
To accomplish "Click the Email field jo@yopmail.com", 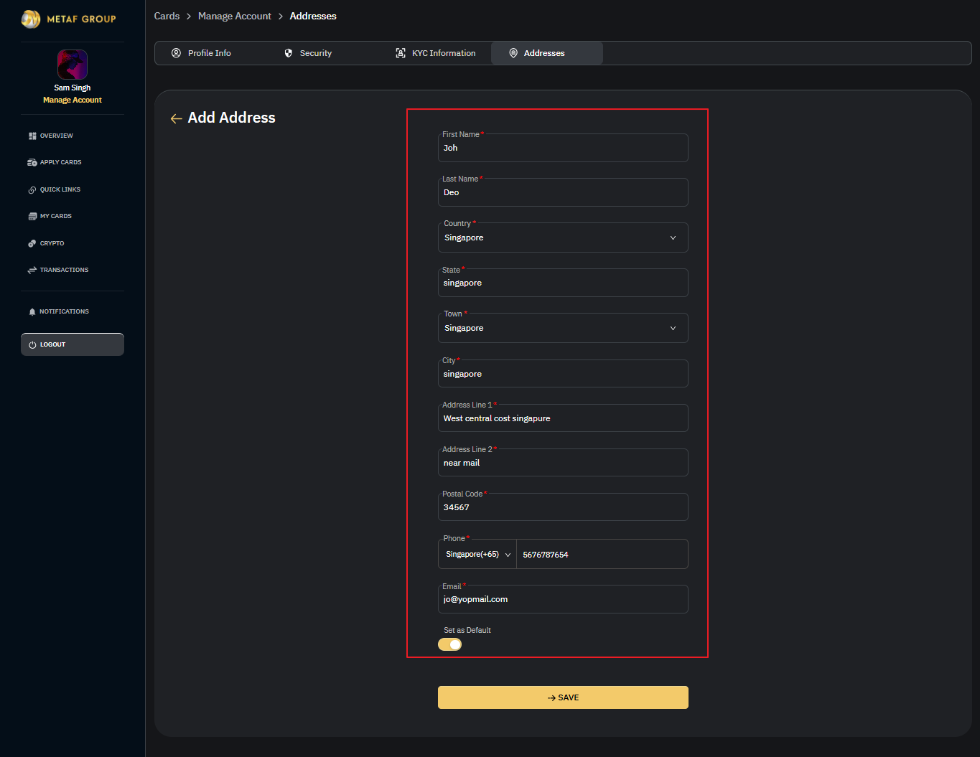I will pyautogui.click(x=563, y=599).
